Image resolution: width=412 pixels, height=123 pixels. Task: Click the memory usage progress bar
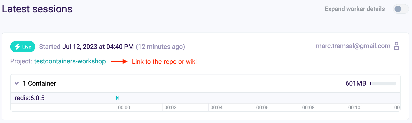coord(383,83)
